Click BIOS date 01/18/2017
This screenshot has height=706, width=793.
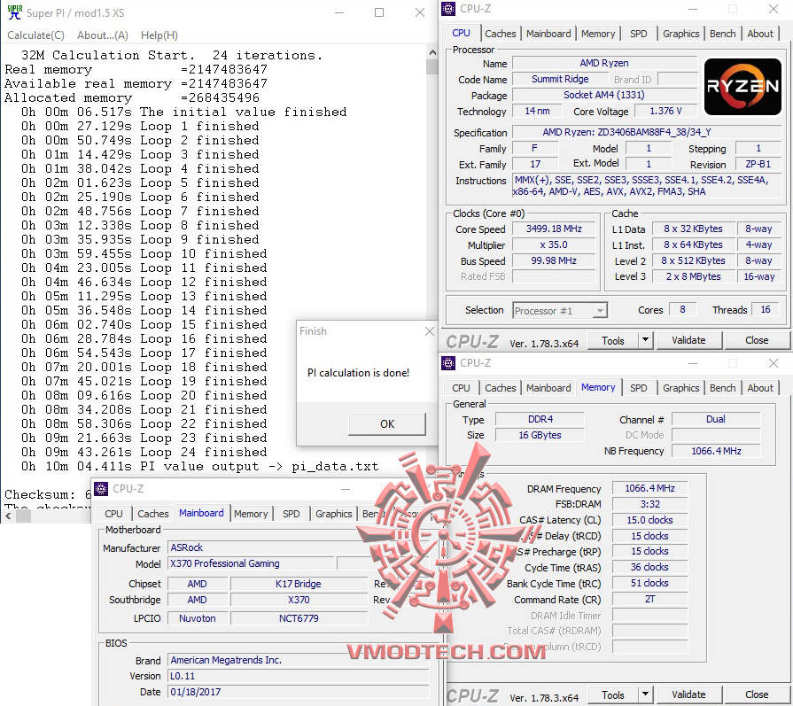[298, 692]
